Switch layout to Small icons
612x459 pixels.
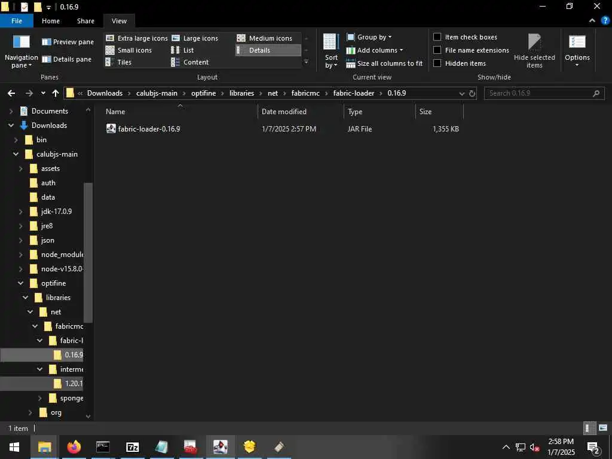coord(128,50)
